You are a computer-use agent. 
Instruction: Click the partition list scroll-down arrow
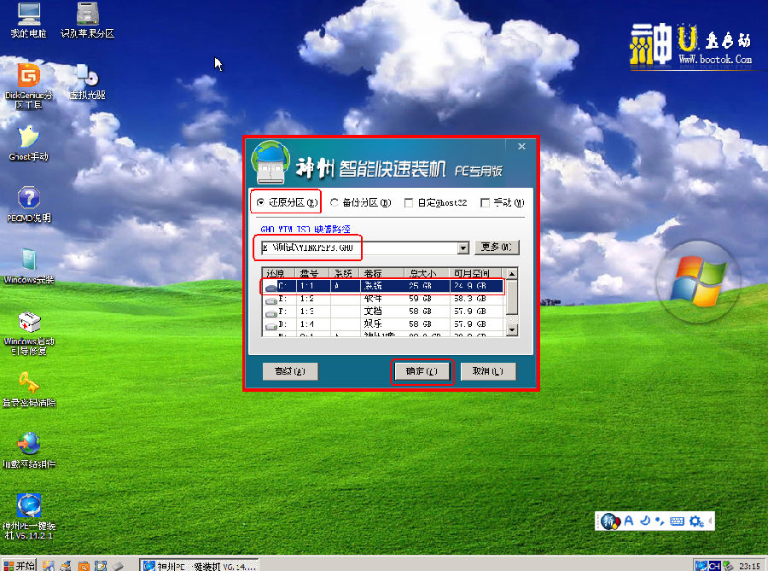click(512, 329)
